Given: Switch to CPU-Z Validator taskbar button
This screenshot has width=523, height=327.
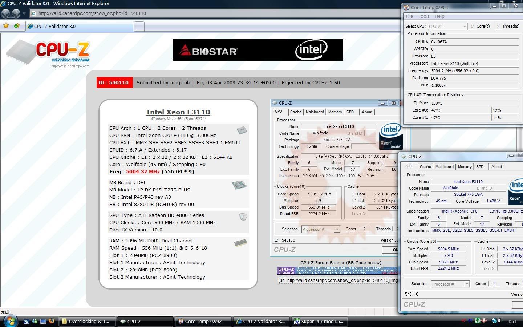Looking at the screenshot, I should (261, 321).
